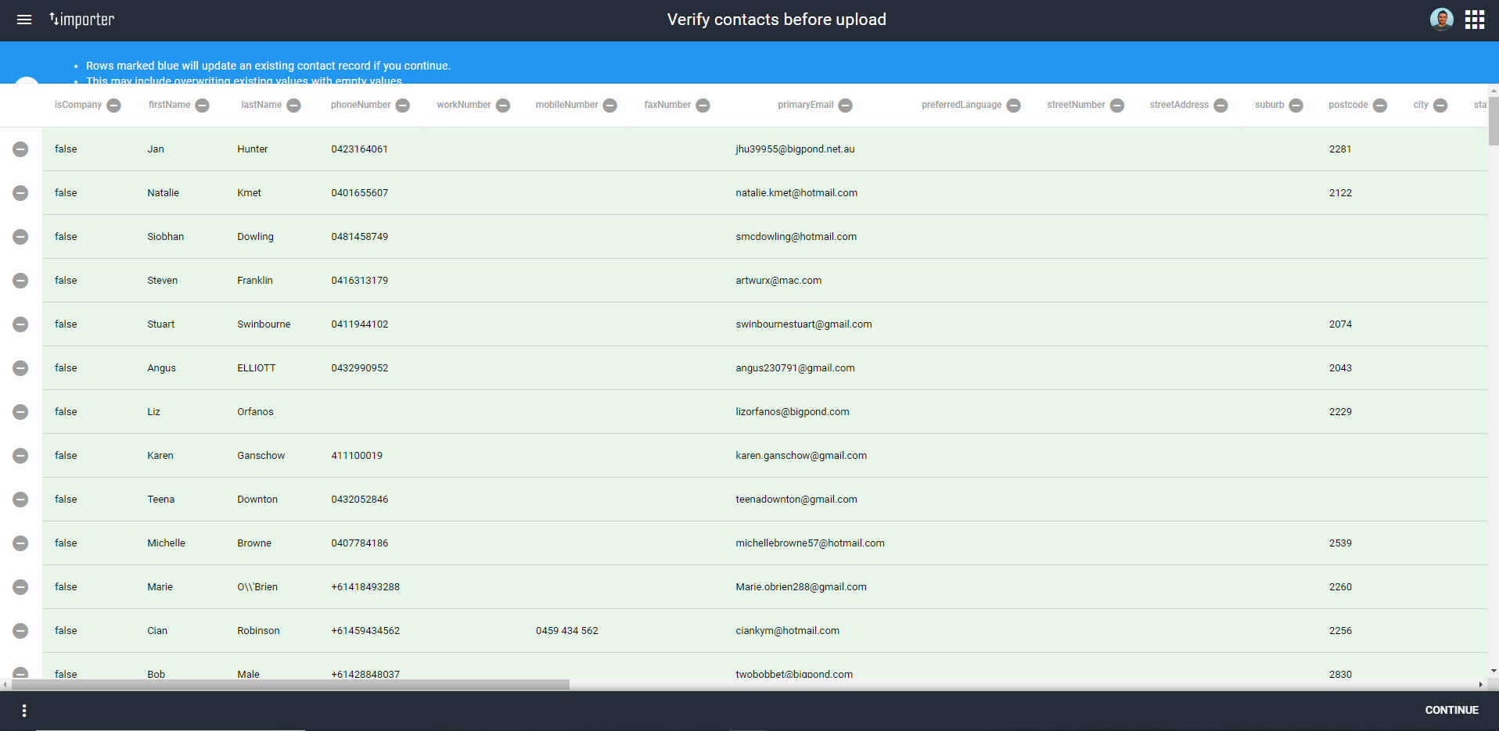Remove the isCompany column
This screenshot has width=1499, height=731.
tap(114, 105)
